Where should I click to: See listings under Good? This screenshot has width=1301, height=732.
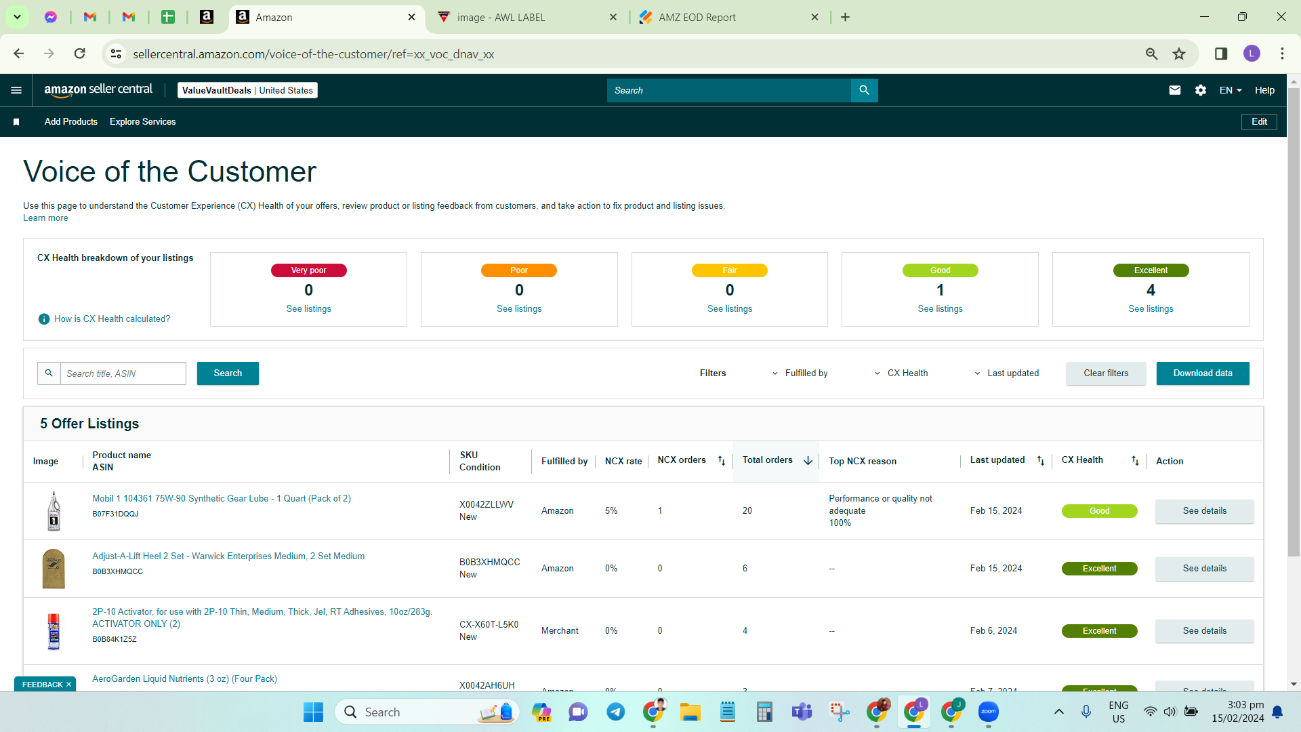point(940,309)
